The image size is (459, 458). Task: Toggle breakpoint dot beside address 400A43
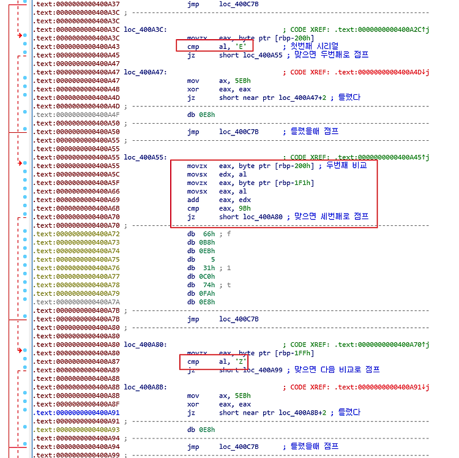coord(25,43)
